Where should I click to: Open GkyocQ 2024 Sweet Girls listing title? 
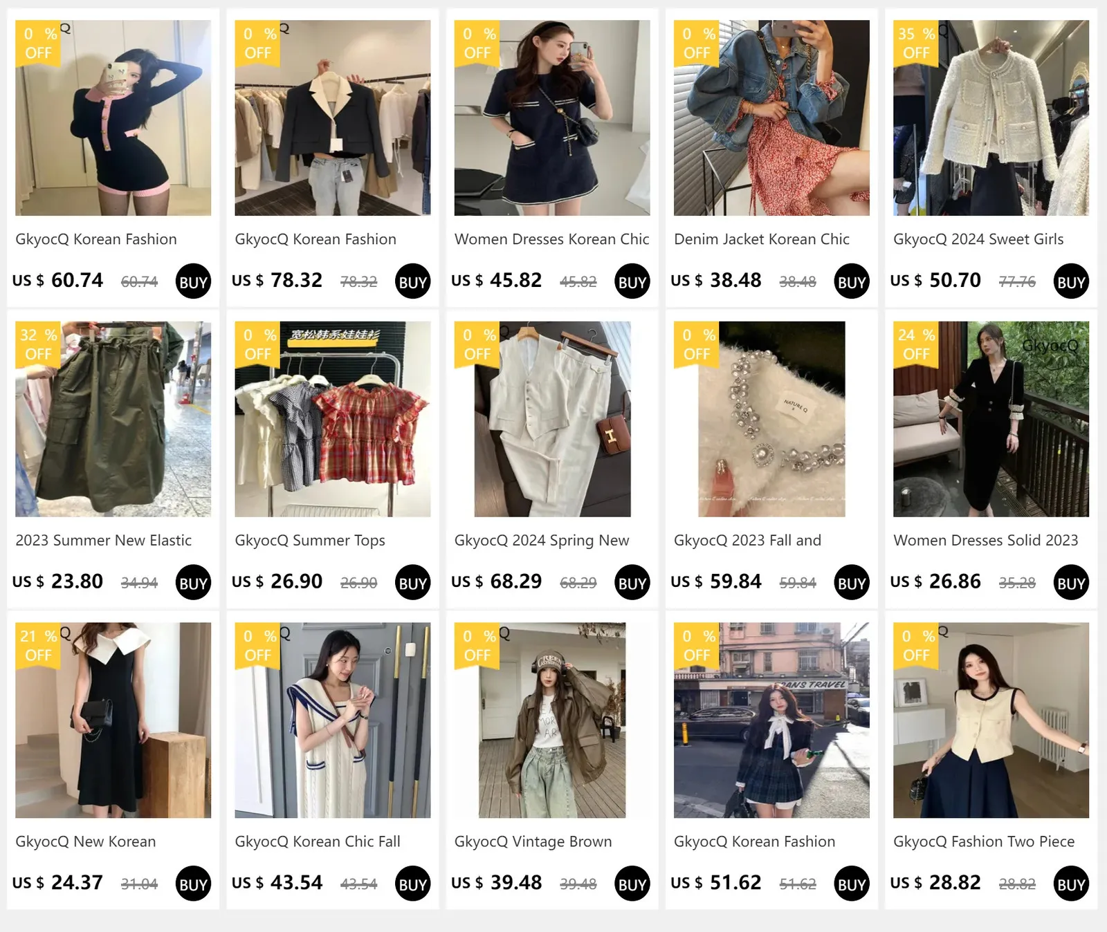(x=978, y=239)
